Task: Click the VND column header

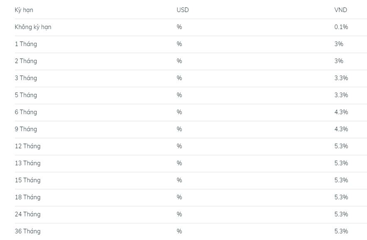Action: tap(340, 10)
